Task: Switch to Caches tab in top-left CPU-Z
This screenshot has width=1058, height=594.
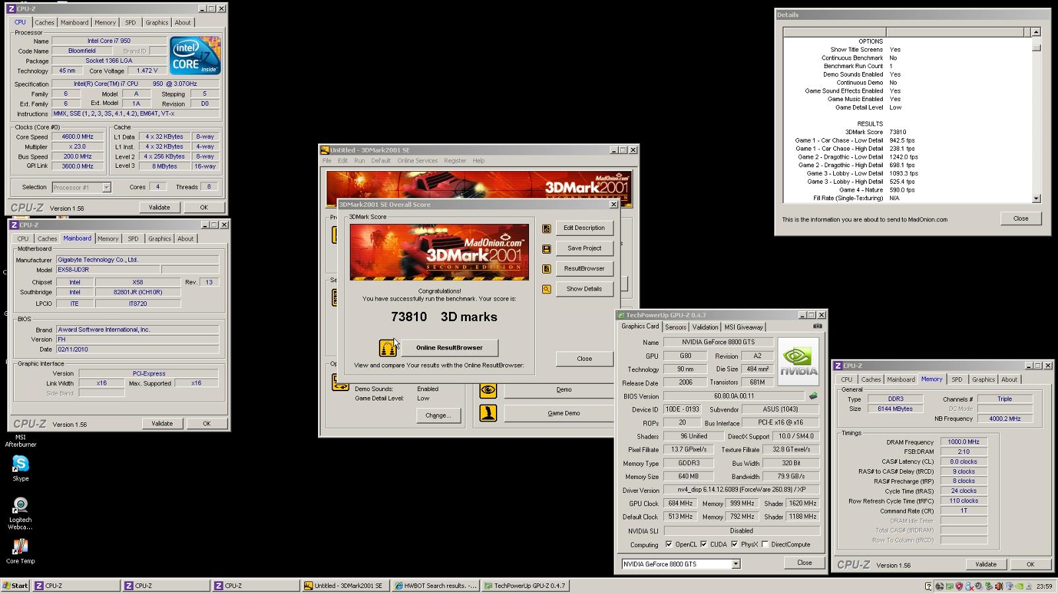Action: pos(44,22)
